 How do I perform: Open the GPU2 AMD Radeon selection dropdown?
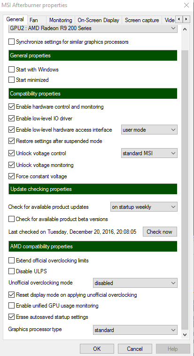click(x=93, y=28)
